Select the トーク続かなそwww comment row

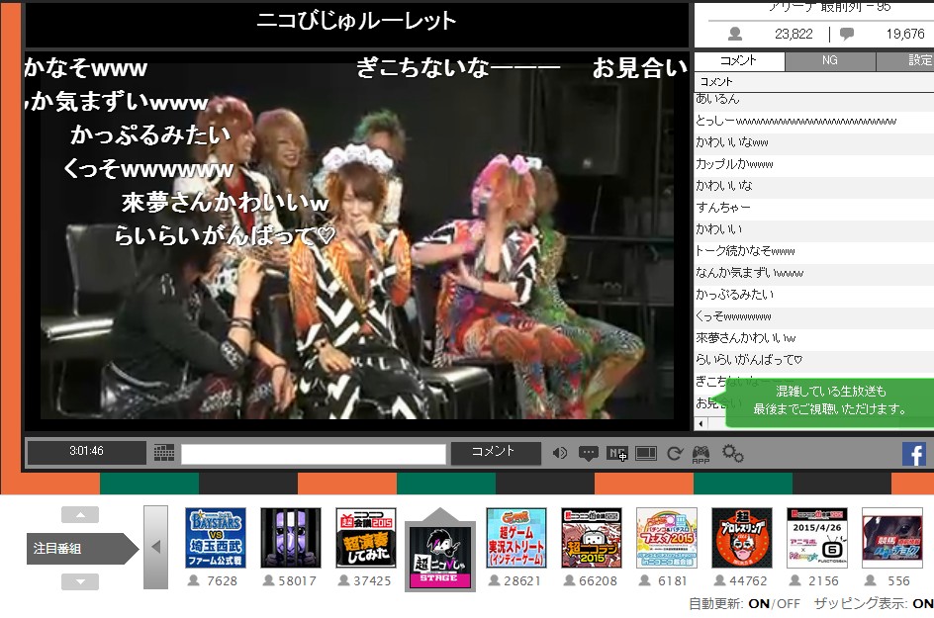(813, 251)
